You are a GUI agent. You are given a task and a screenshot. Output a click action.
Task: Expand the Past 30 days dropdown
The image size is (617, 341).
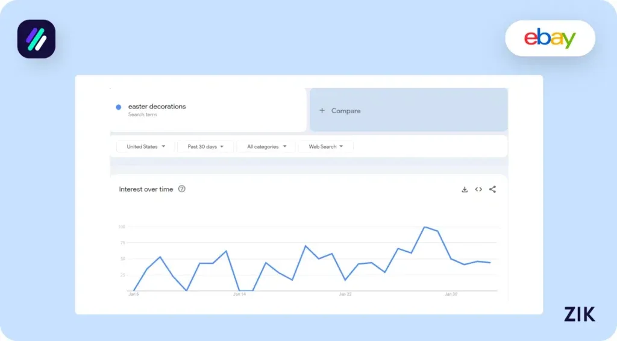click(x=205, y=146)
